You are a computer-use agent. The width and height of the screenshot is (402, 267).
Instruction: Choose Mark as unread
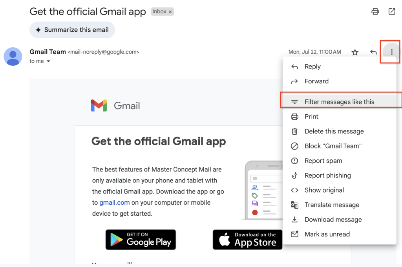click(340, 234)
